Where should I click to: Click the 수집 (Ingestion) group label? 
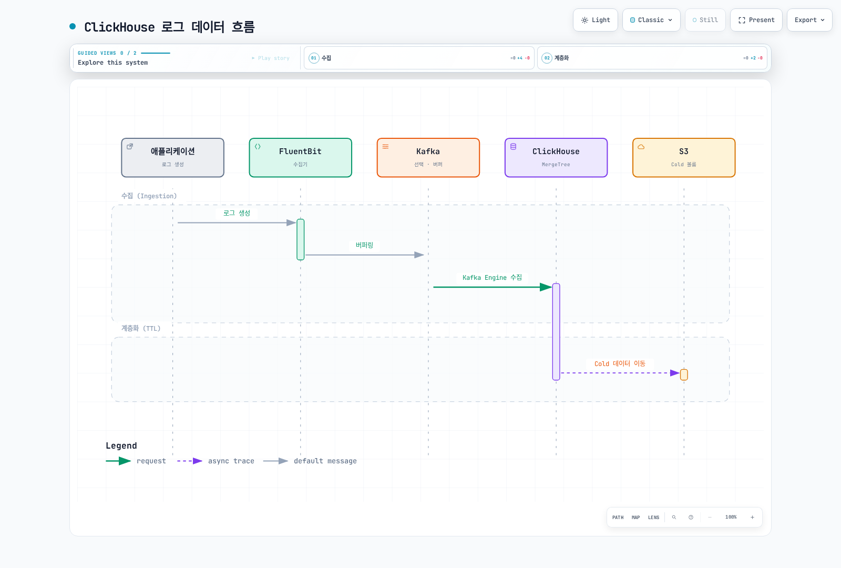coord(149,196)
